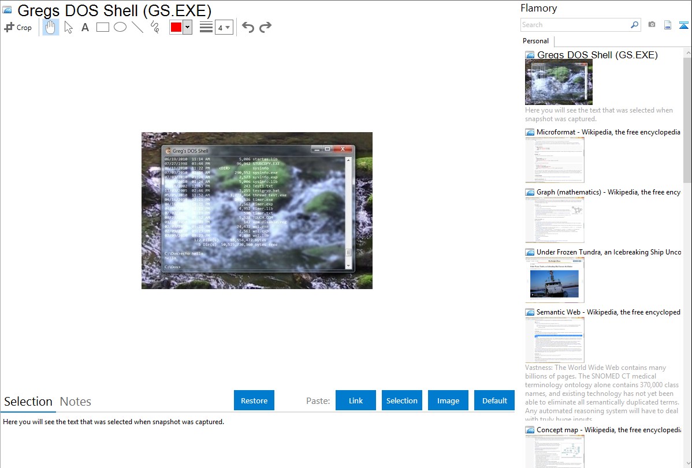
Task: Open the Notes tab
Action: coord(76,402)
